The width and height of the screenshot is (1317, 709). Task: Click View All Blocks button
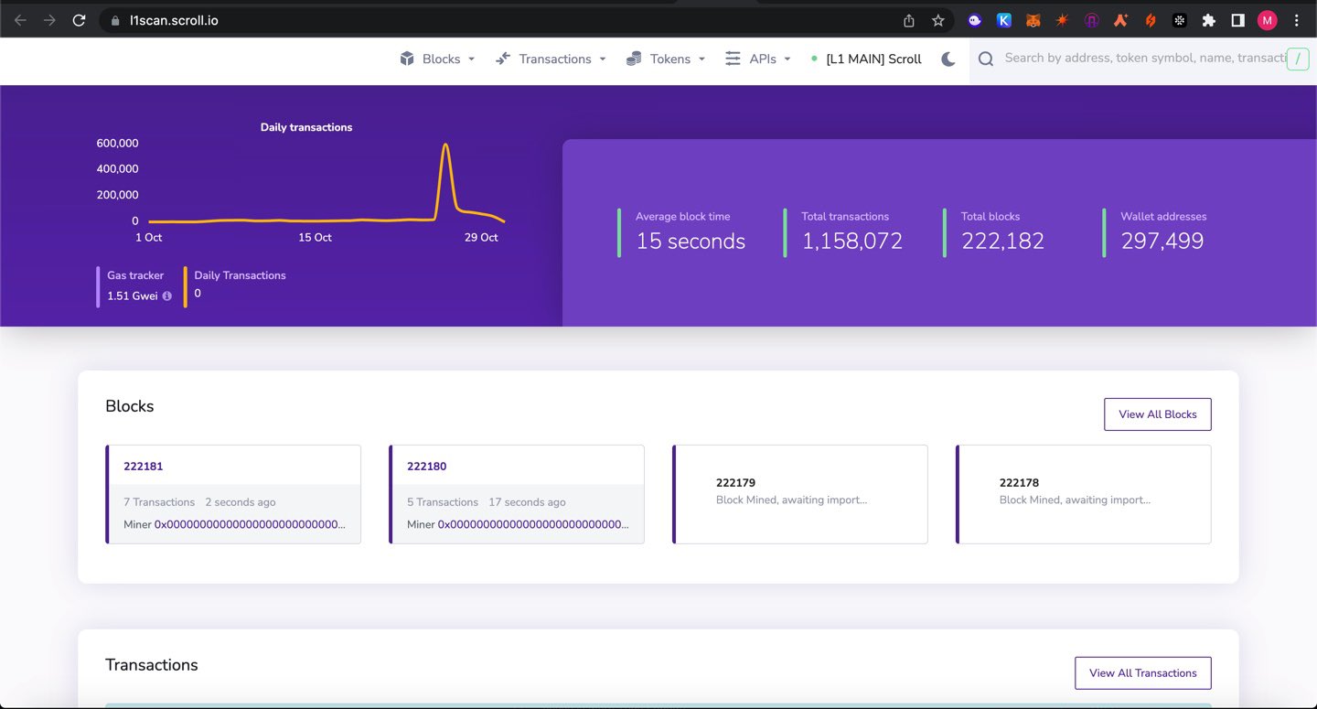(1158, 414)
